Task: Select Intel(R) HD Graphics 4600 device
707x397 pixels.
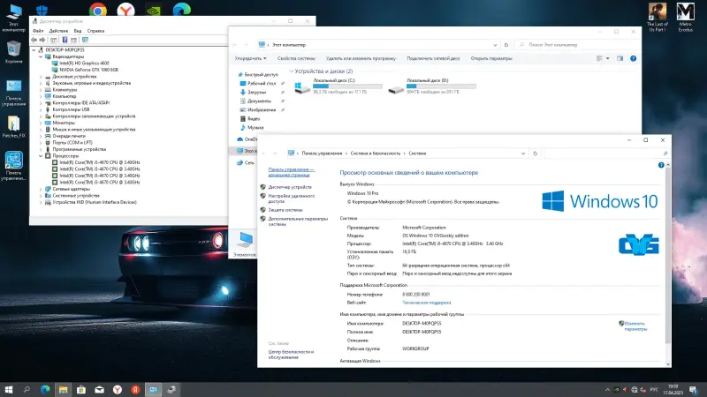Action: pyautogui.click(x=84, y=64)
